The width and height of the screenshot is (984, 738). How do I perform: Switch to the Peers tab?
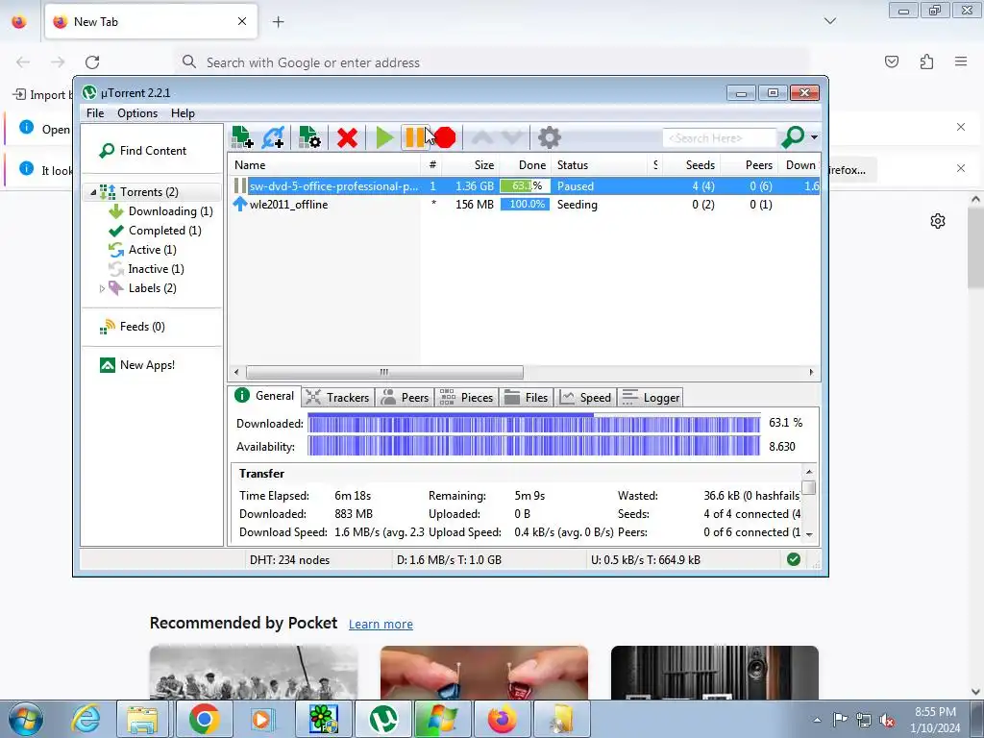click(406, 397)
